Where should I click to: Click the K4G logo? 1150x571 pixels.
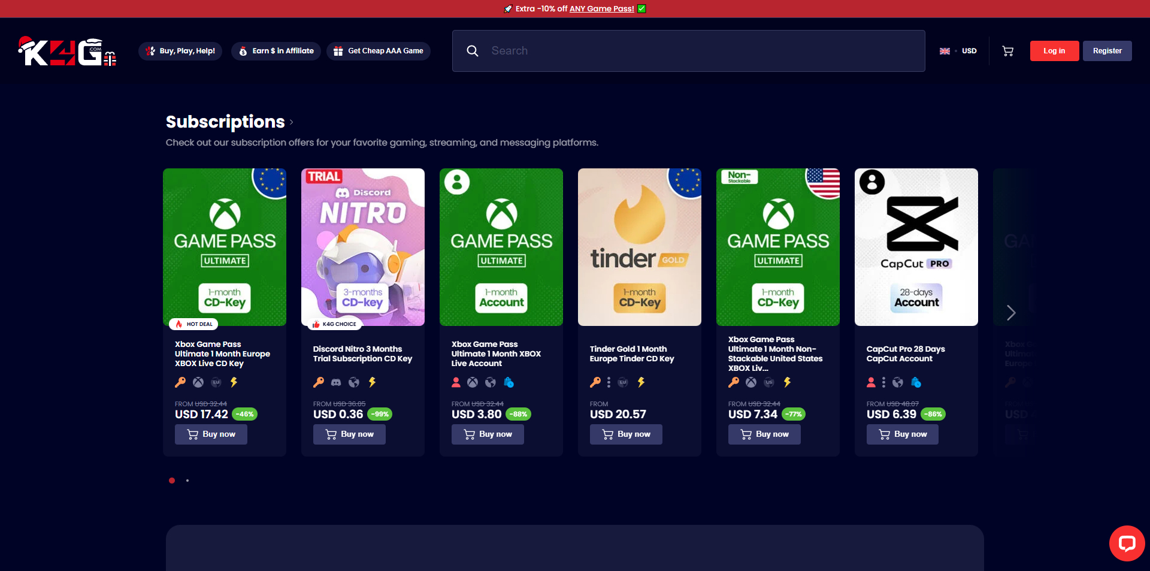pos(66,52)
